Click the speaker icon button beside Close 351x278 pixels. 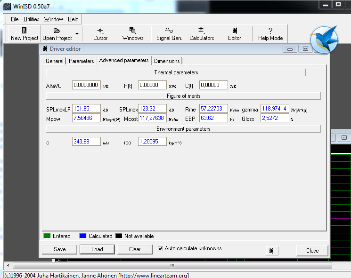click(x=272, y=251)
